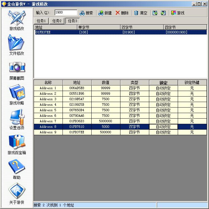Viewport: 209px width, 209px height.
Task: Toggle 自动锁定 lock for Address 7
Action: click(x=163, y=121)
